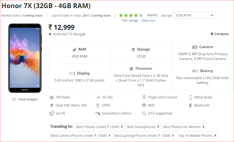This screenshot has width=234, height=142.
Task: Click the OTG Supported label
Action: (x=160, y=113)
